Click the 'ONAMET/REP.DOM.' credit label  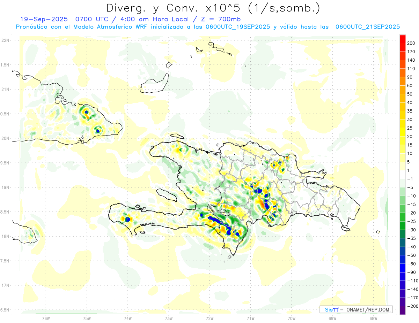point(368,309)
